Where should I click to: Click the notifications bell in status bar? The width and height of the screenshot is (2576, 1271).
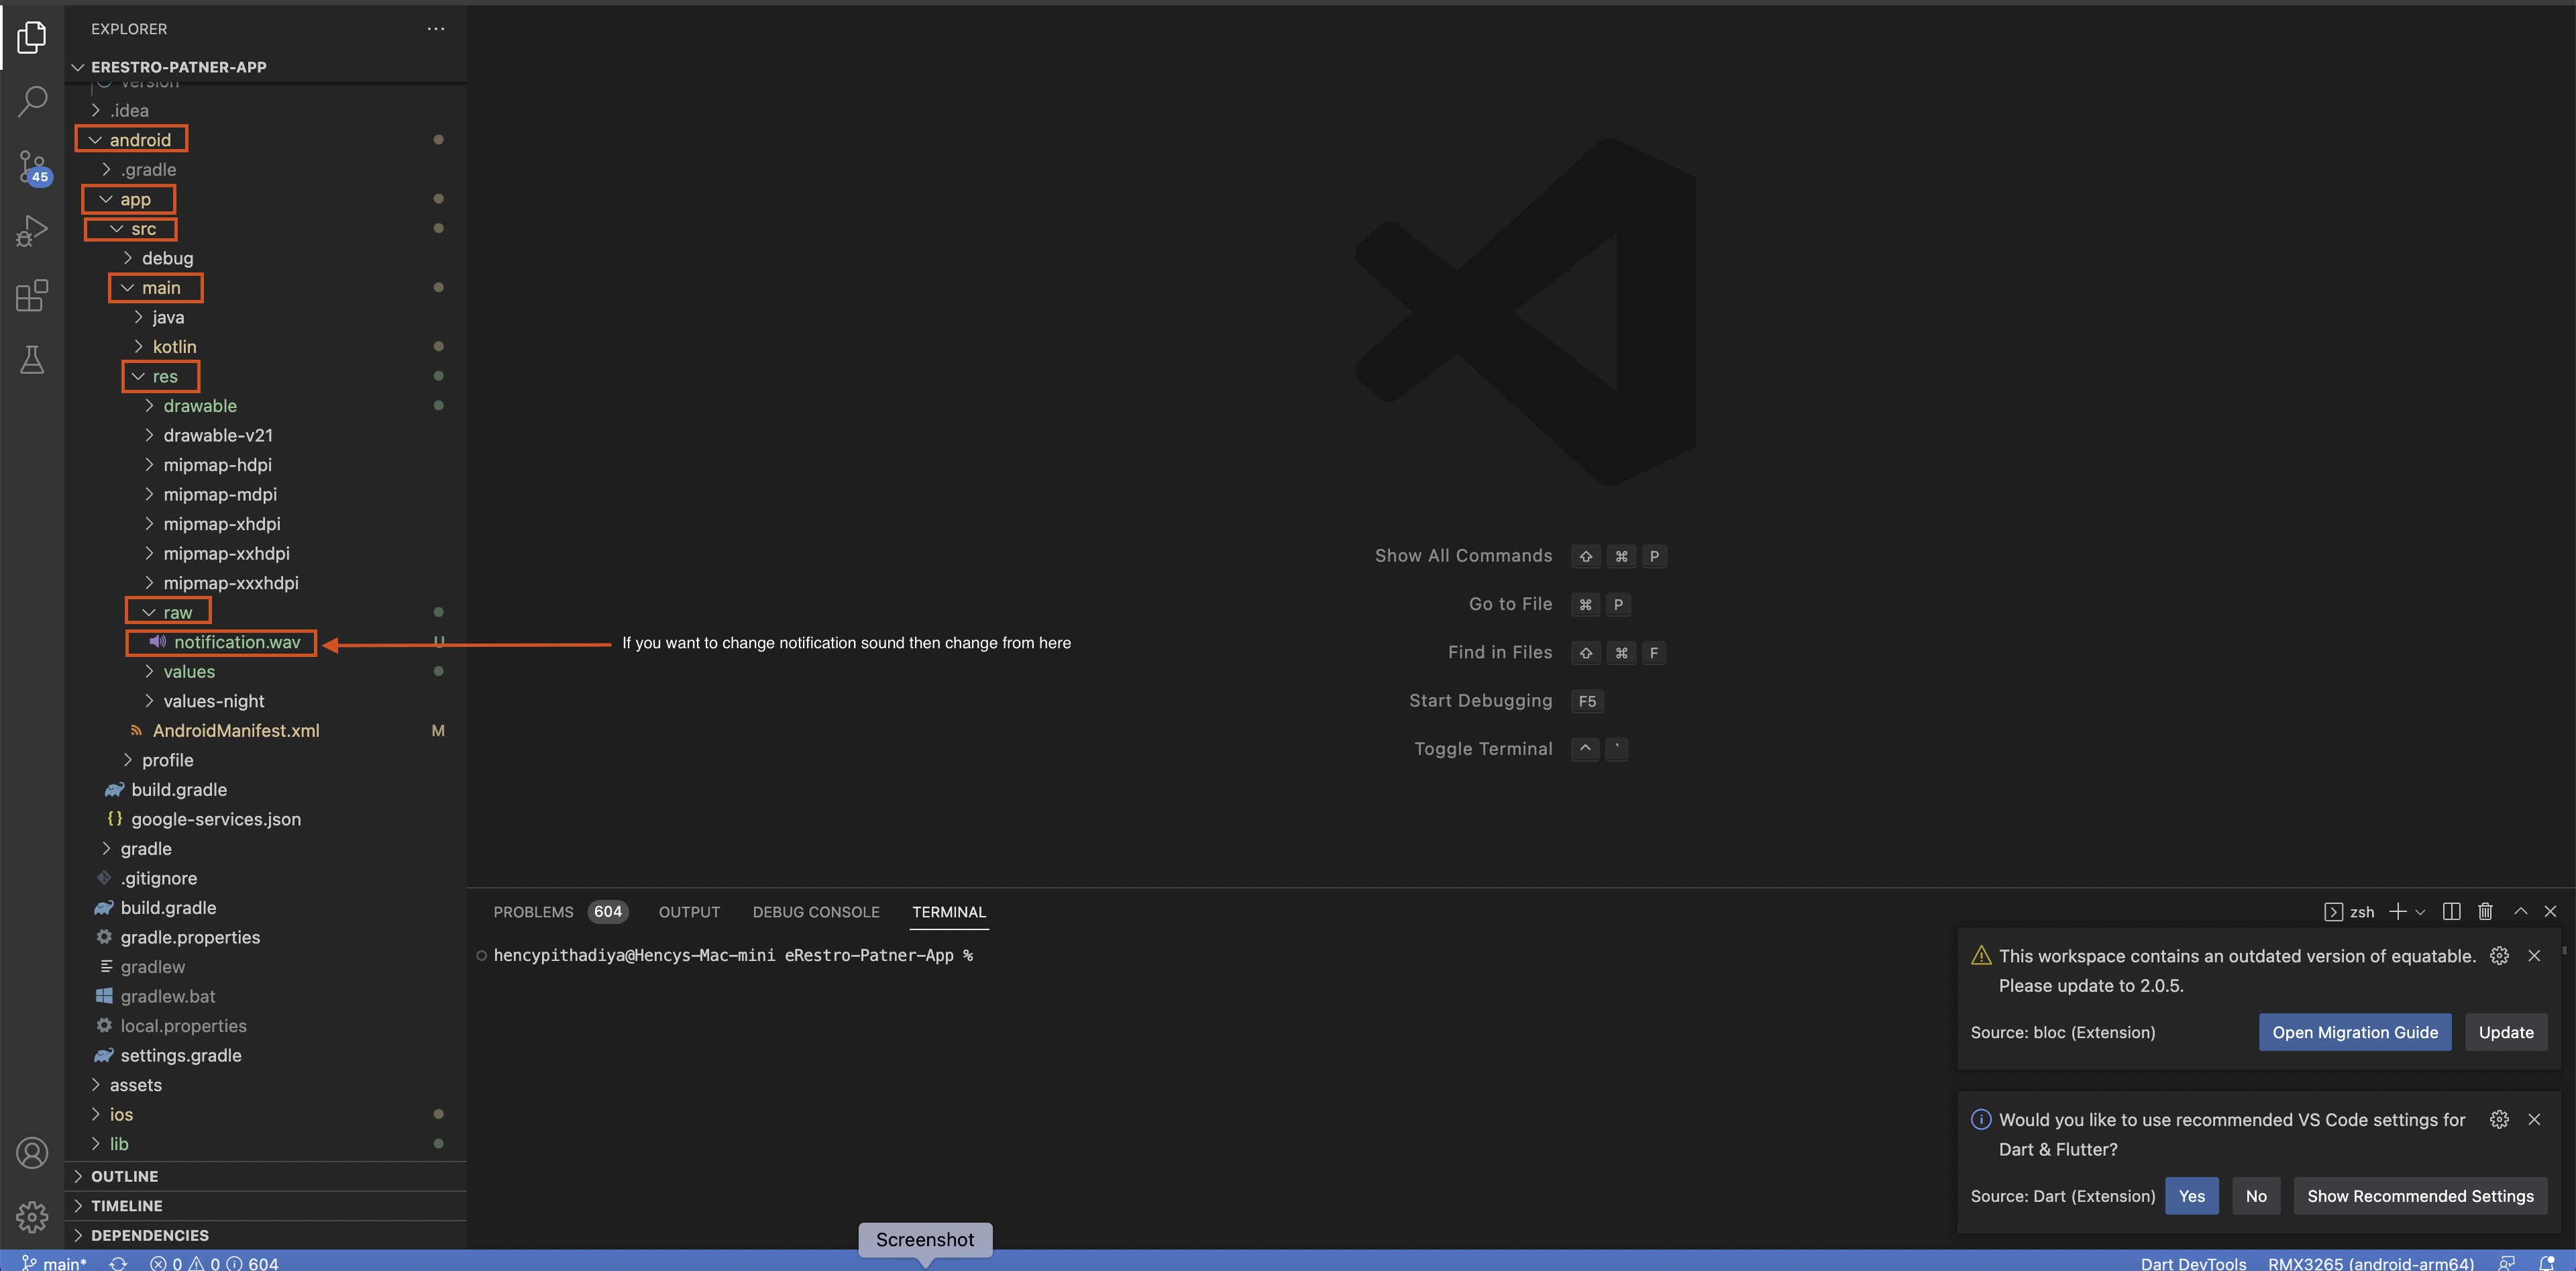tap(2546, 1263)
